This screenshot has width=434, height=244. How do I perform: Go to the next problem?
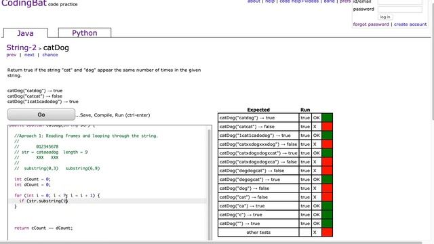tap(29, 55)
